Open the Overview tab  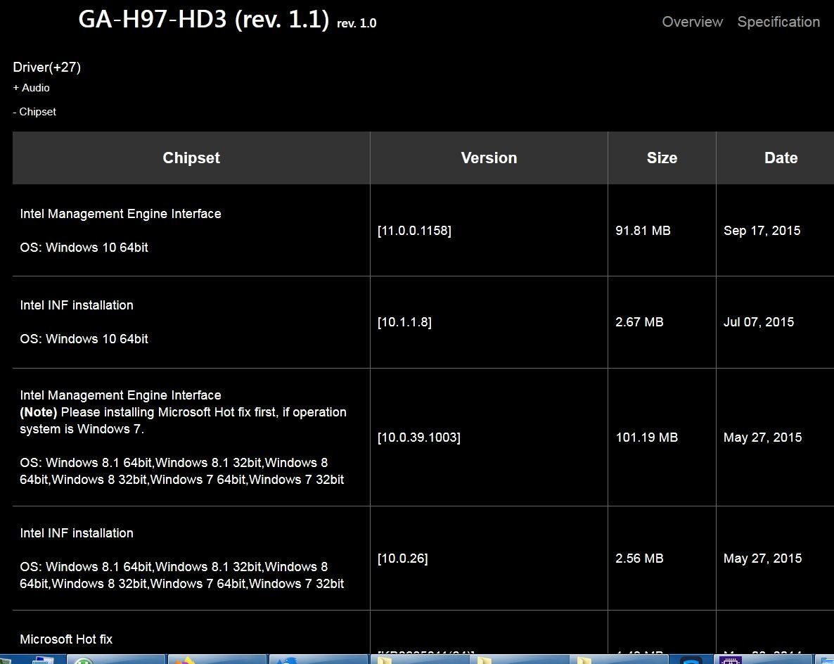point(692,22)
